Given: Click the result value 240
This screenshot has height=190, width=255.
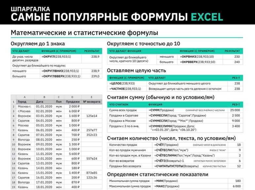Looking at the screenshot, I should coord(237,62).
